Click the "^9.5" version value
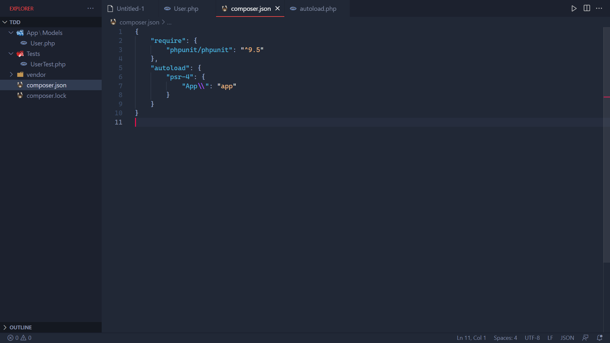The width and height of the screenshot is (610, 343). click(x=252, y=50)
